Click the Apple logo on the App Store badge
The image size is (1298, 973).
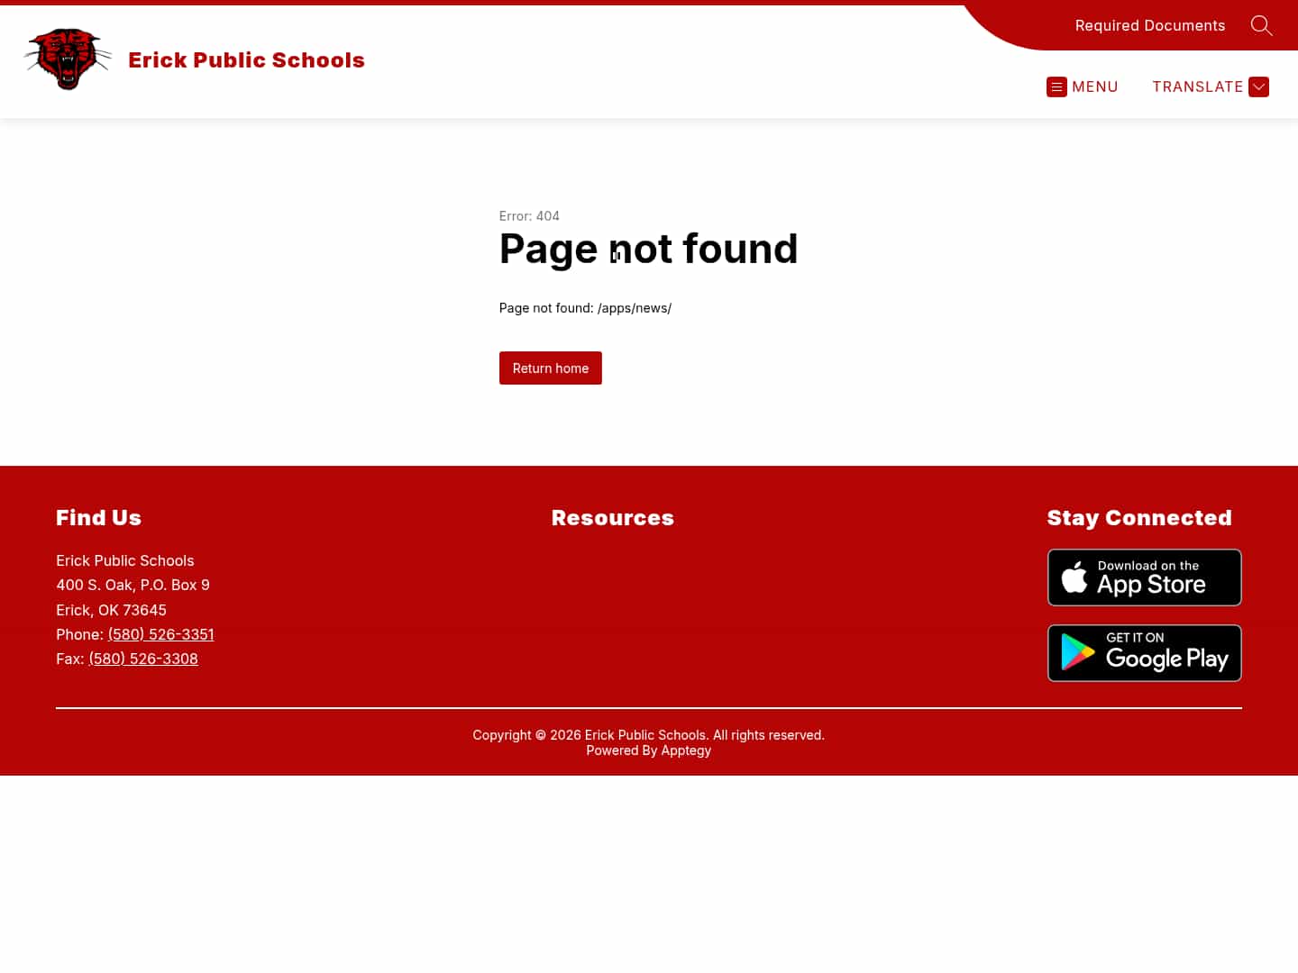point(1074,577)
